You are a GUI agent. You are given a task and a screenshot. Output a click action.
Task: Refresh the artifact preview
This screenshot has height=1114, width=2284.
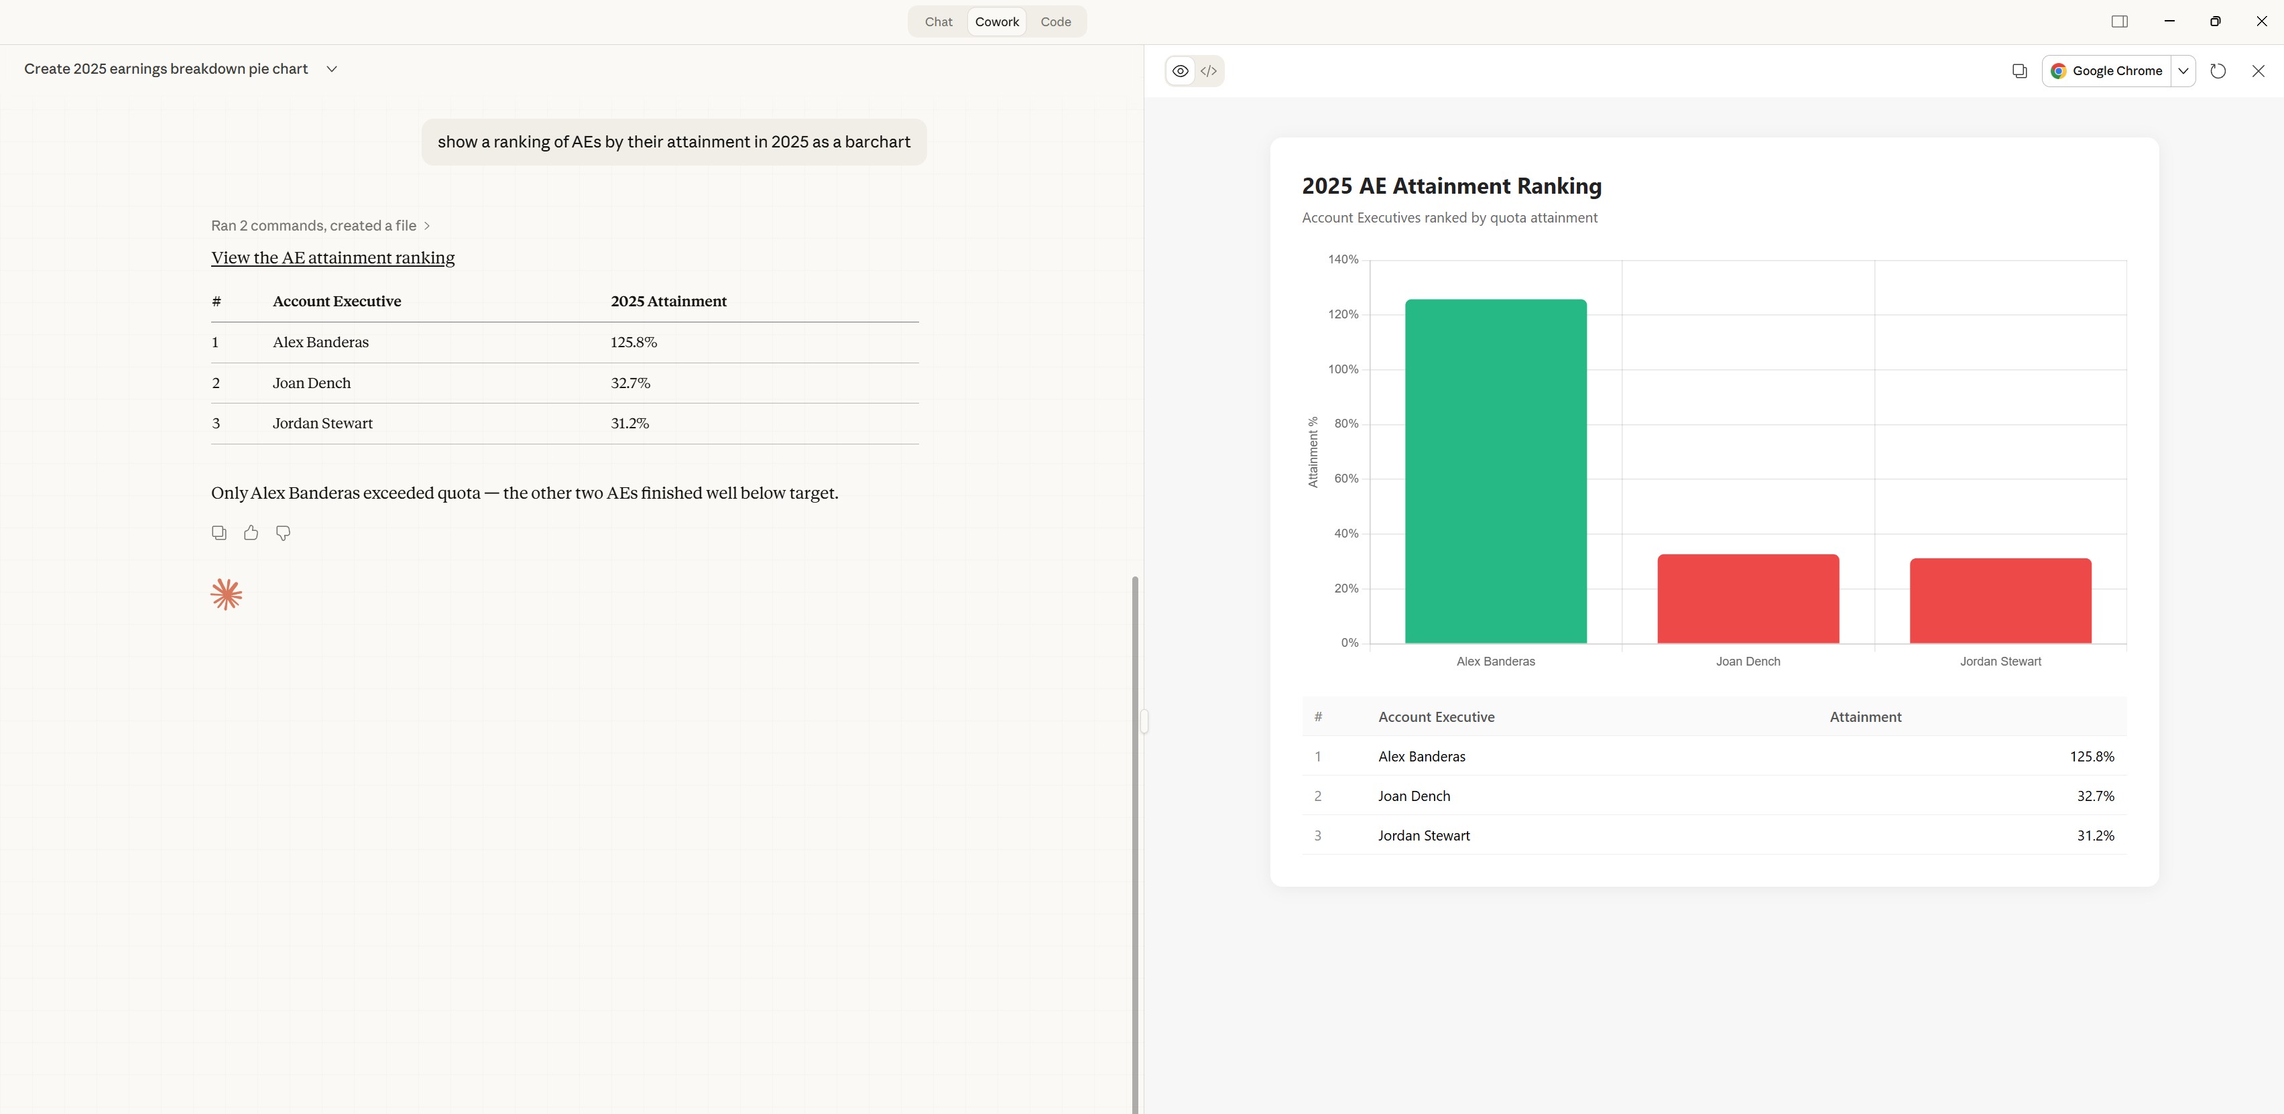2218,71
